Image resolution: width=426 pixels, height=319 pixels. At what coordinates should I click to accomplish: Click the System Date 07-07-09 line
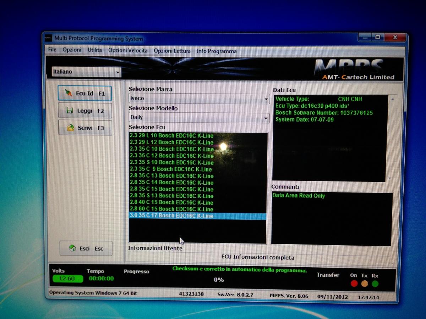[305, 120]
